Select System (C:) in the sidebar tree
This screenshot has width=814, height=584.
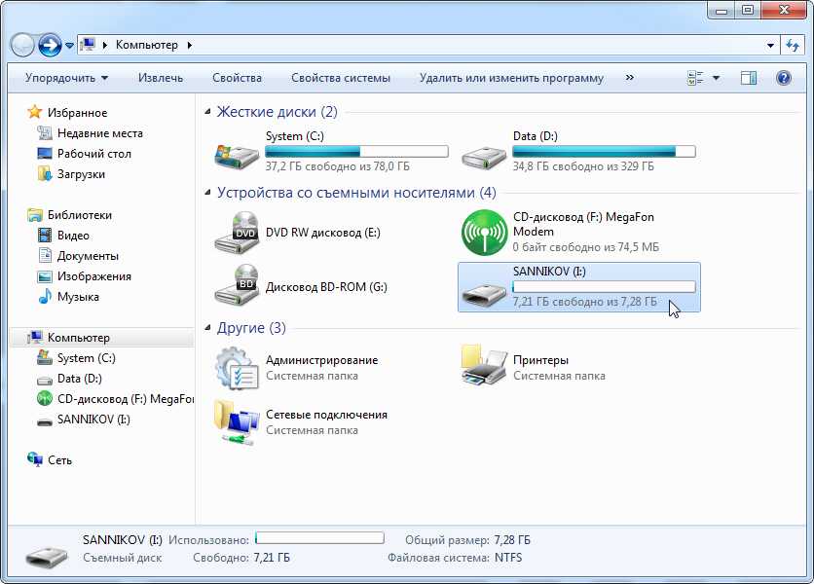(87, 358)
